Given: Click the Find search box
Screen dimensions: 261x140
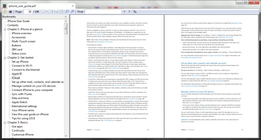Looking at the screenshot, I should pos(103,11).
